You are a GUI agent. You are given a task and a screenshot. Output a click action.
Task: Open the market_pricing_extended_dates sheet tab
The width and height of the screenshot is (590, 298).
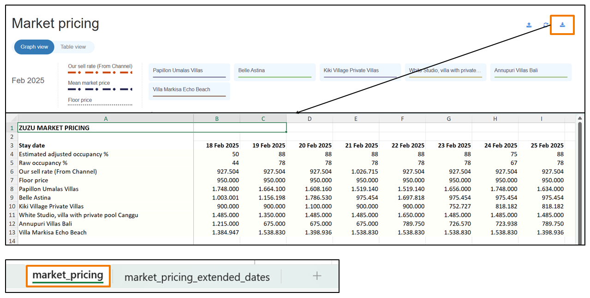[197, 277]
